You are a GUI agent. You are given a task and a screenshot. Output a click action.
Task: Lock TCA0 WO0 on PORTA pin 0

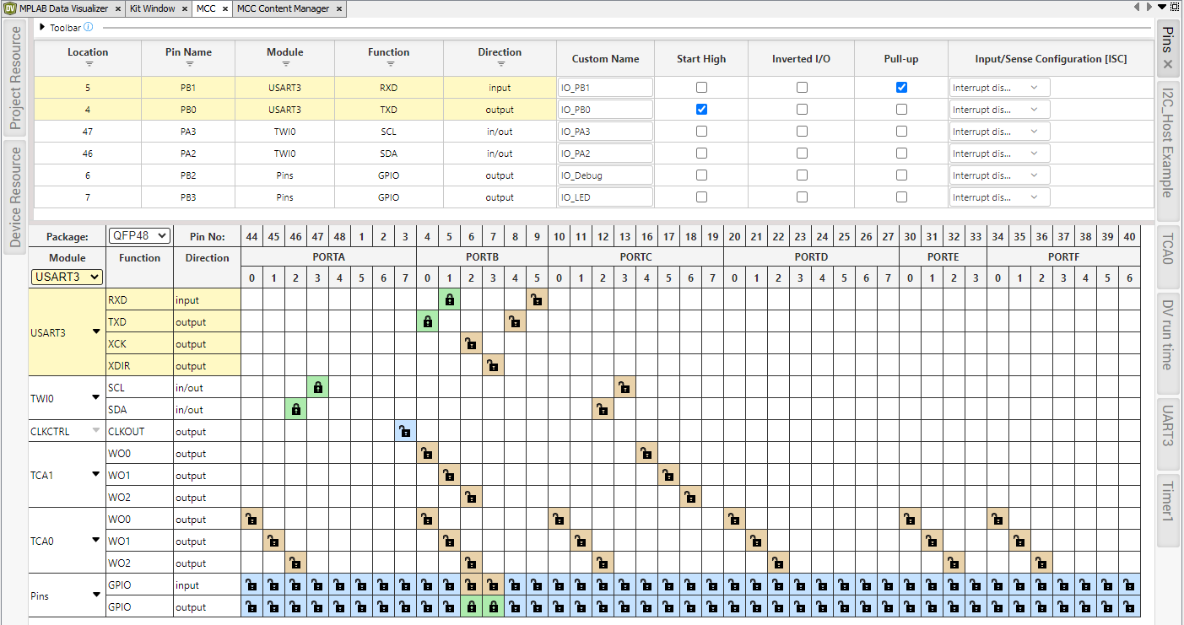(251, 519)
